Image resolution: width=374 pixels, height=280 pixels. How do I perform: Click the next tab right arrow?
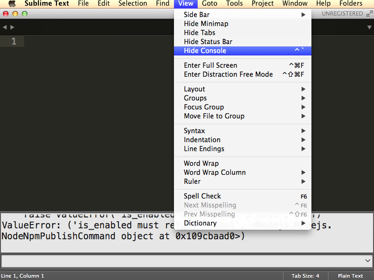(x=12, y=27)
